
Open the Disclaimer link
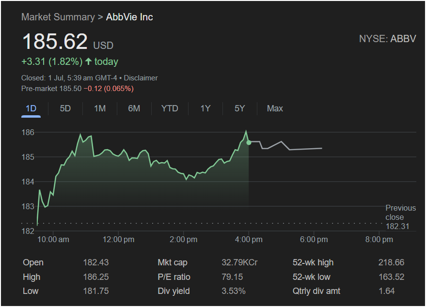141,78
